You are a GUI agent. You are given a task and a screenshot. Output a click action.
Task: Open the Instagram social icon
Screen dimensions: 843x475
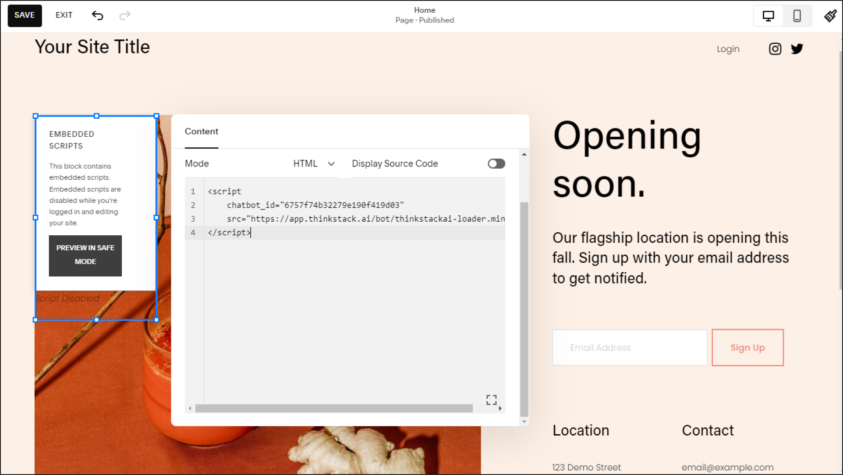click(x=775, y=49)
